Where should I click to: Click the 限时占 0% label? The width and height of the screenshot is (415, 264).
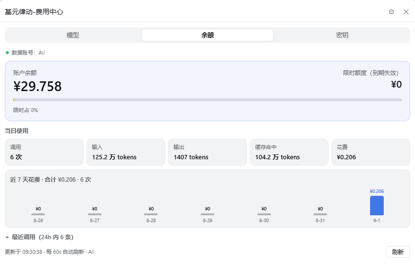coord(26,110)
